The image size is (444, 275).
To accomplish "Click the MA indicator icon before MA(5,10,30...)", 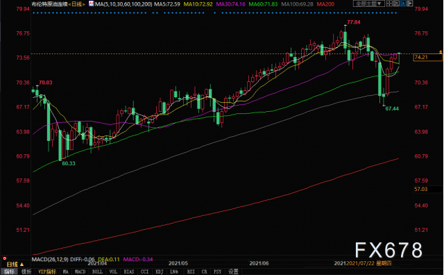I will tap(91, 3).
